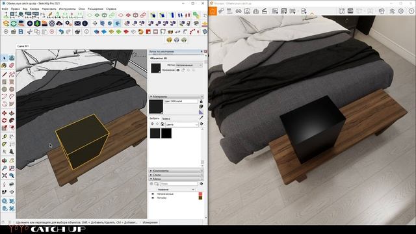416x234 pixels.
Task: Open the Цвета materials library dropdown
Action: click(x=182, y=124)
